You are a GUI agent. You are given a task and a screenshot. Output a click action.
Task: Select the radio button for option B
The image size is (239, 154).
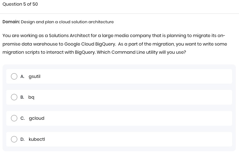(x=14, y=97)
